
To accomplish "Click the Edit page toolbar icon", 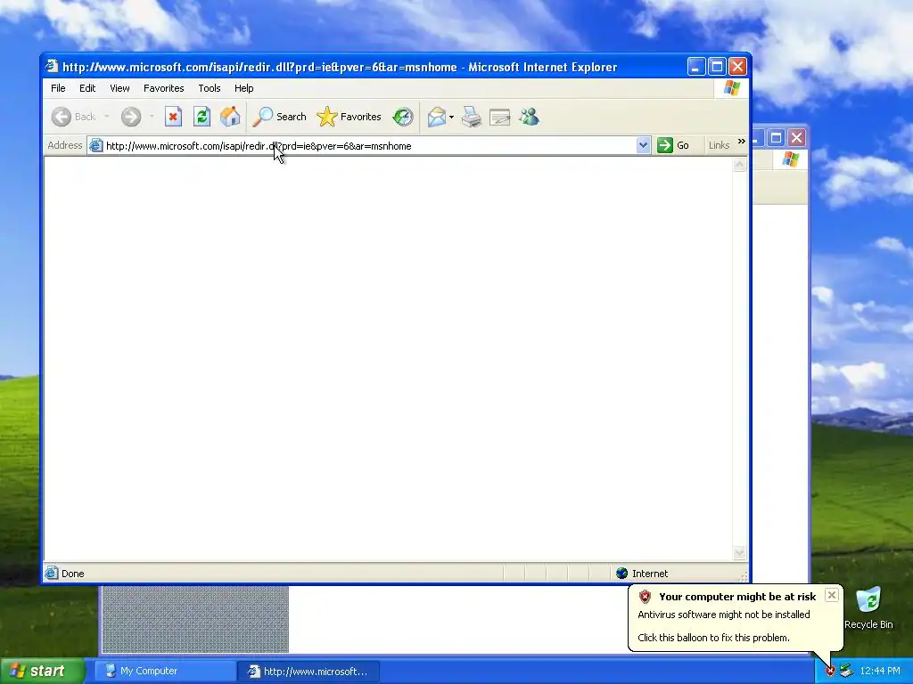I will 499,117.
